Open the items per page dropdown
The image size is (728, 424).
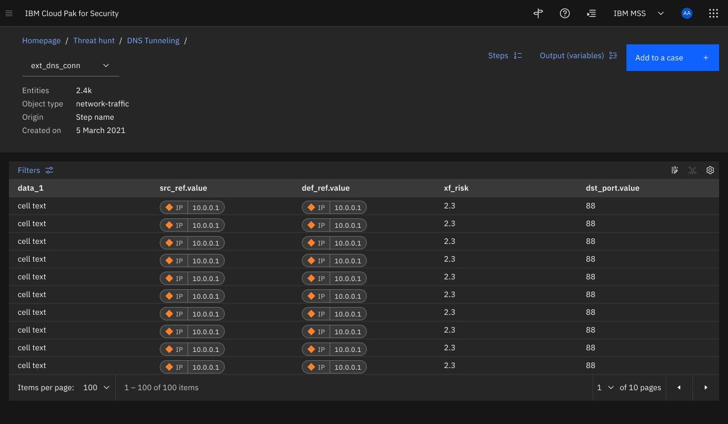(x=97, y=387)
